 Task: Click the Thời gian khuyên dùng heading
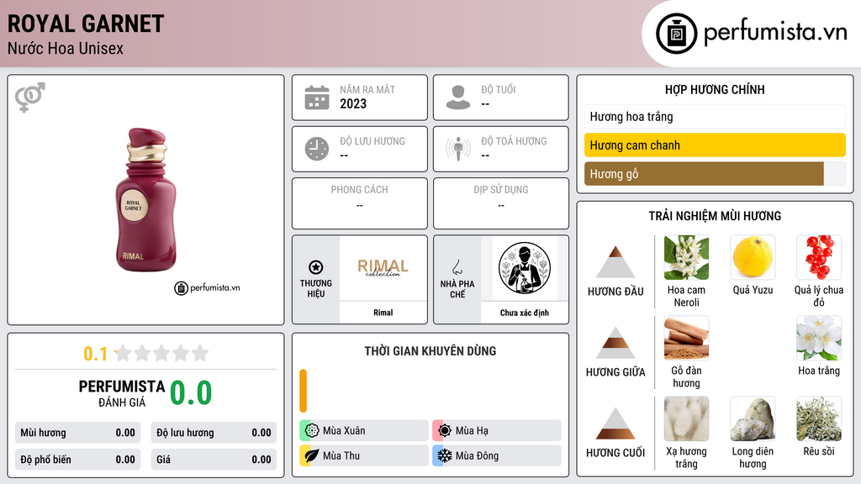coord(430,350)
